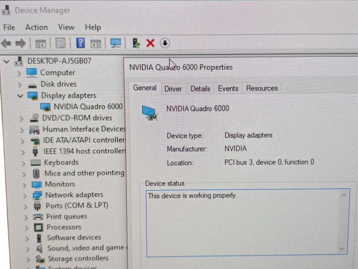Click the Ports (COM & LPT) icon
The height and width of the screenshot is (269, 358).
pyautogui.click(x=37, y=206)
